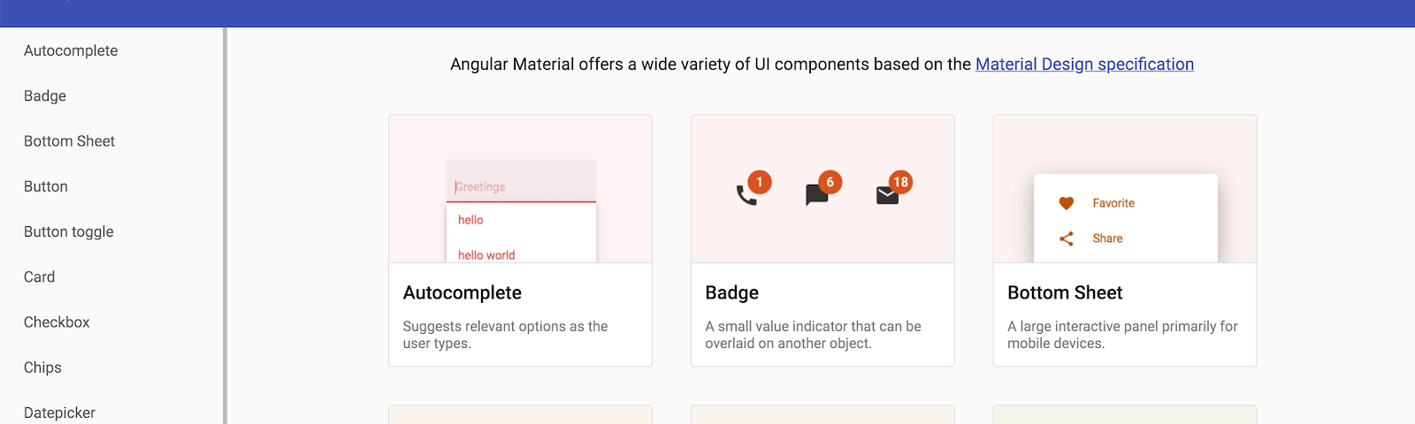Open the Autocomplete card title
Screen dimensions: 1415x424
[x=463, y=293]
